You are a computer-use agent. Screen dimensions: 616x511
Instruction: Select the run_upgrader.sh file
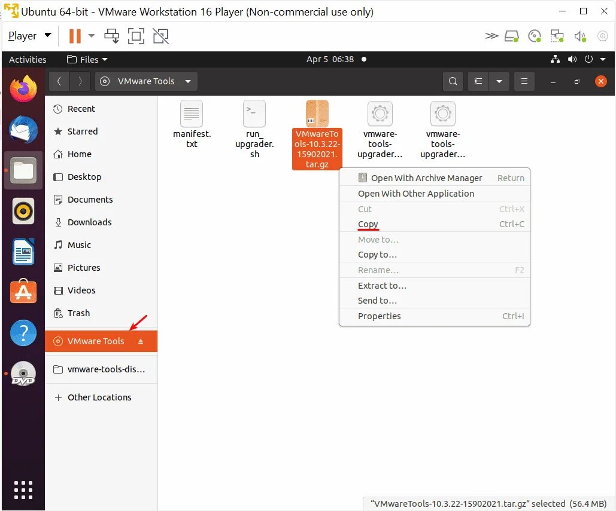click(254, 130)
